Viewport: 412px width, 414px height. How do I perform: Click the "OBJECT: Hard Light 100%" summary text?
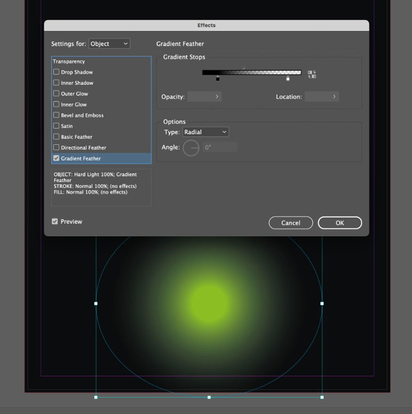coord(84,175)
